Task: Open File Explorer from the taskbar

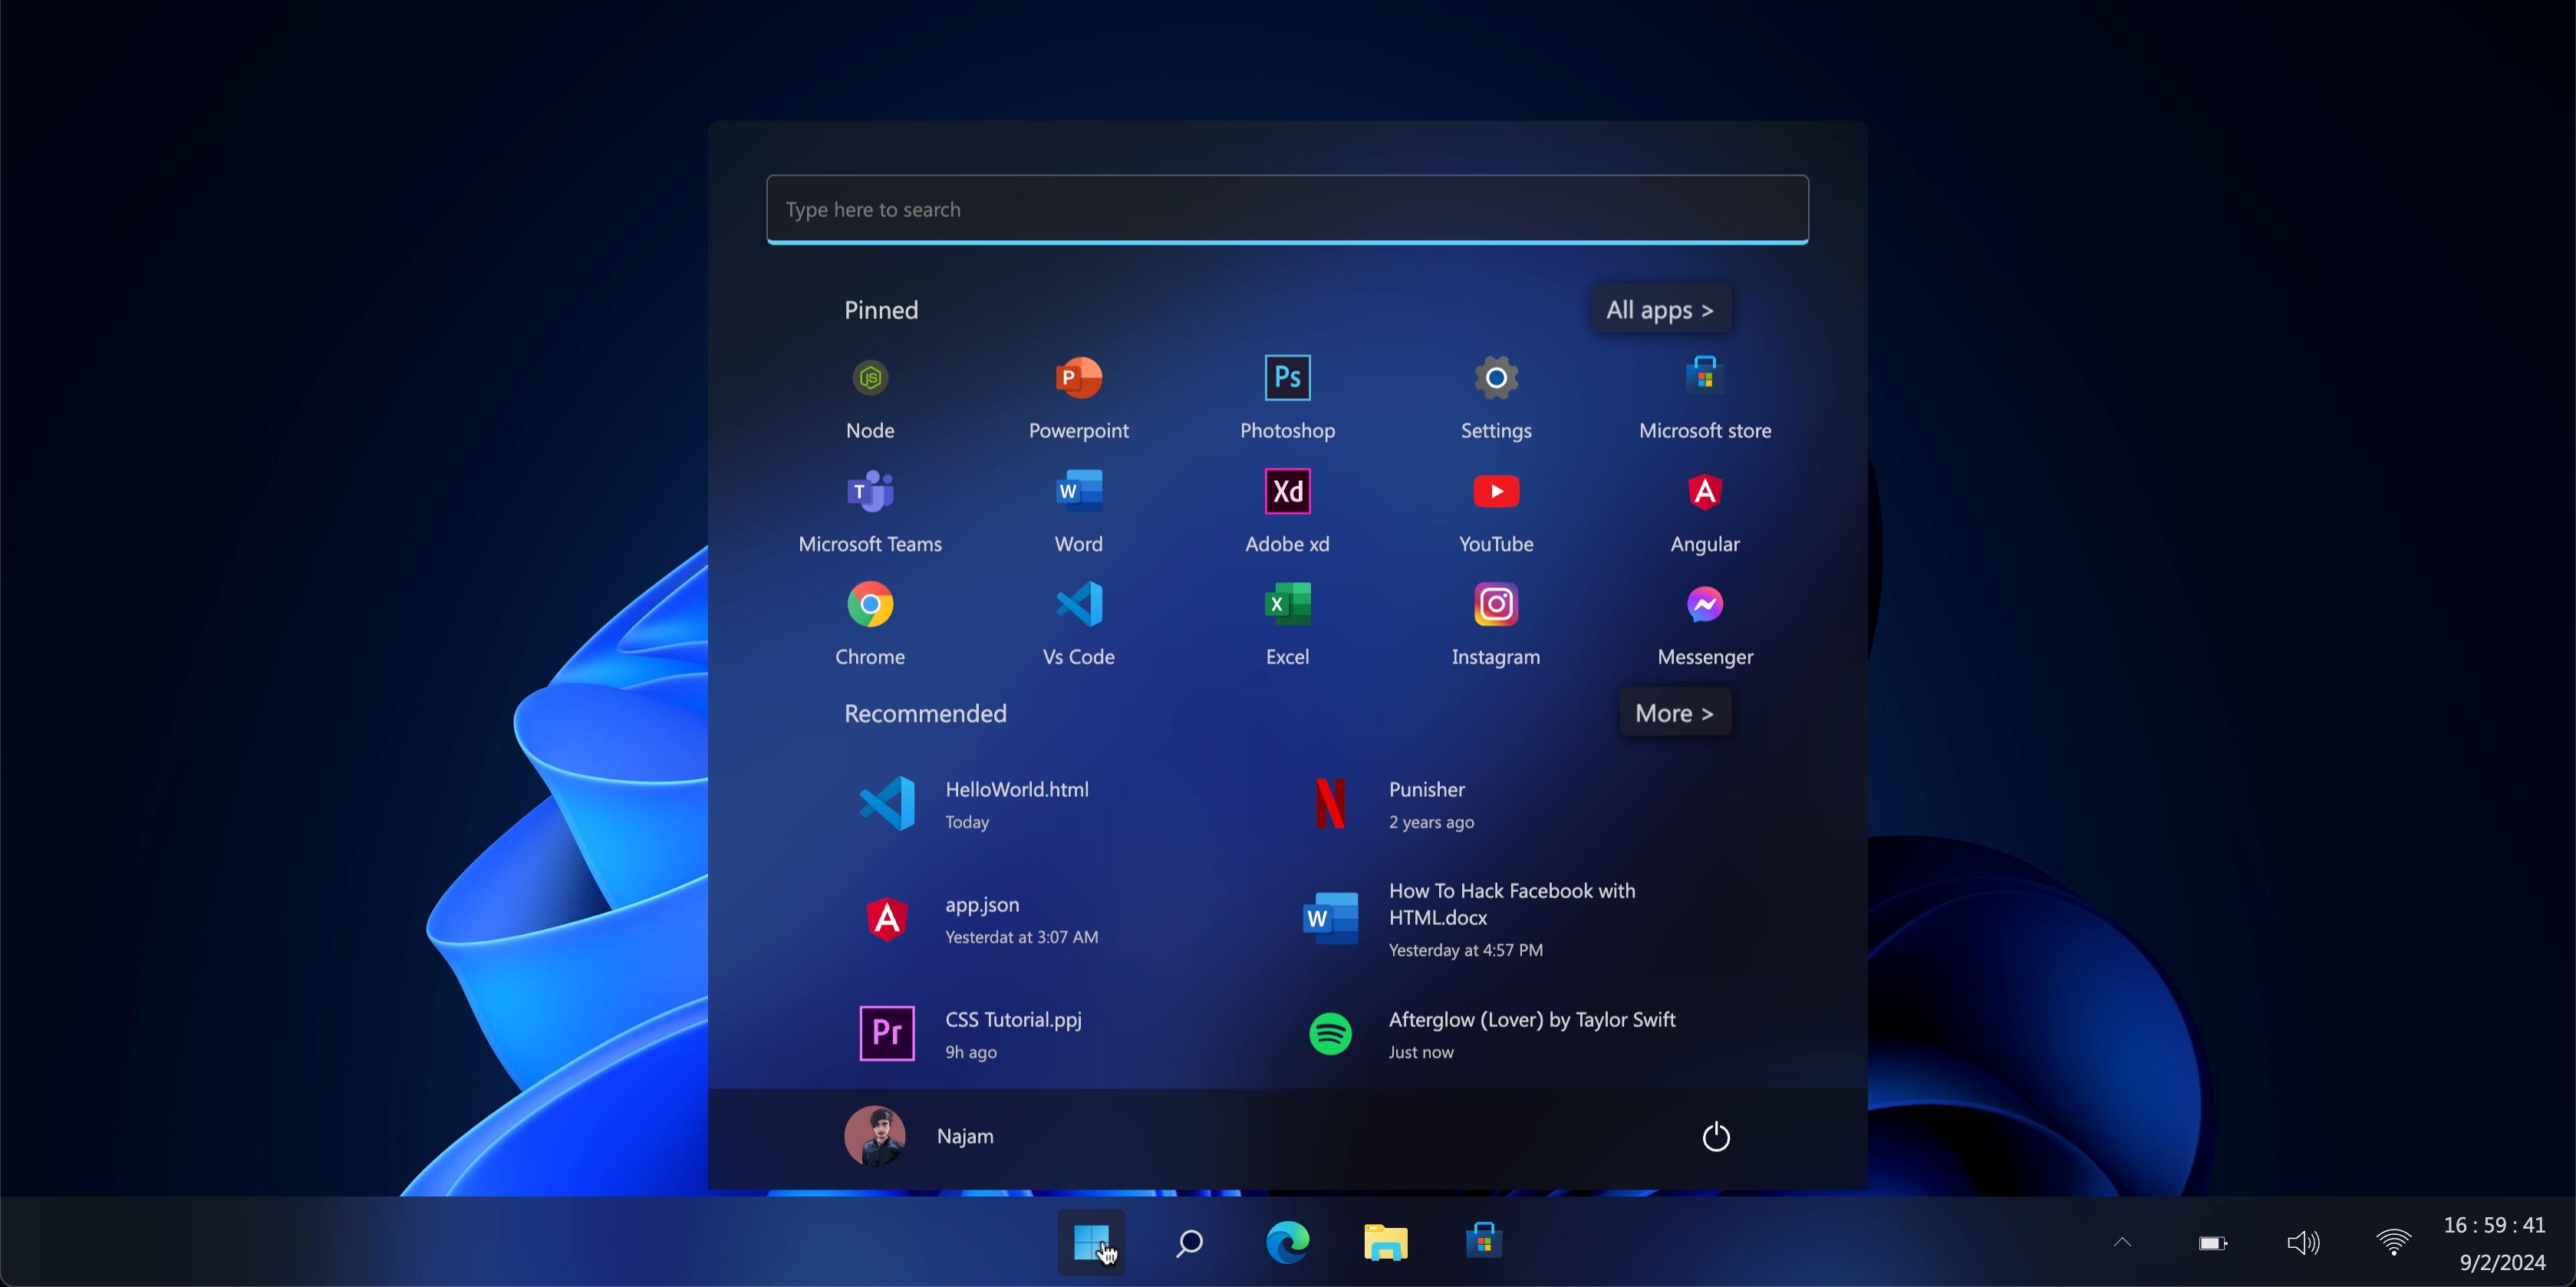Action: tap(1385, 1242)
